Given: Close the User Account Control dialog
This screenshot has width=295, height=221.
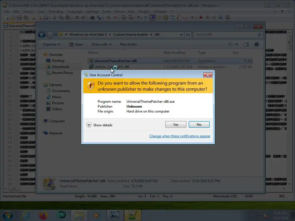Looking at the screenshot, I should click(x=208, y=75).
